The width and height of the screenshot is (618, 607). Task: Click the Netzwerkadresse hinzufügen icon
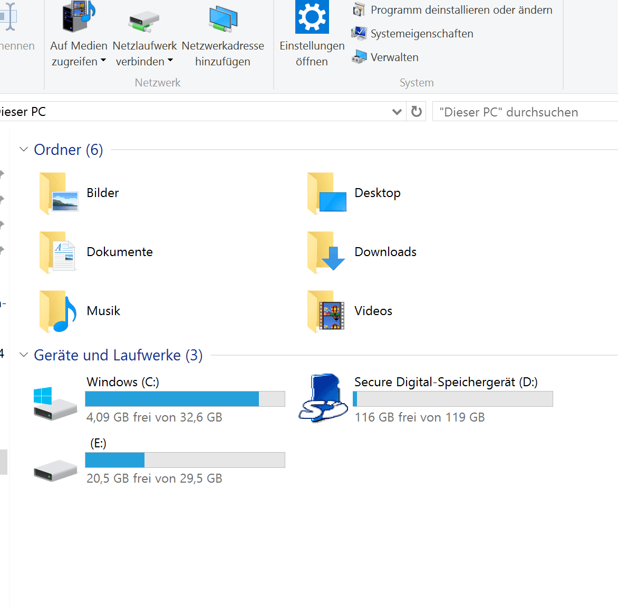[223, 19]
